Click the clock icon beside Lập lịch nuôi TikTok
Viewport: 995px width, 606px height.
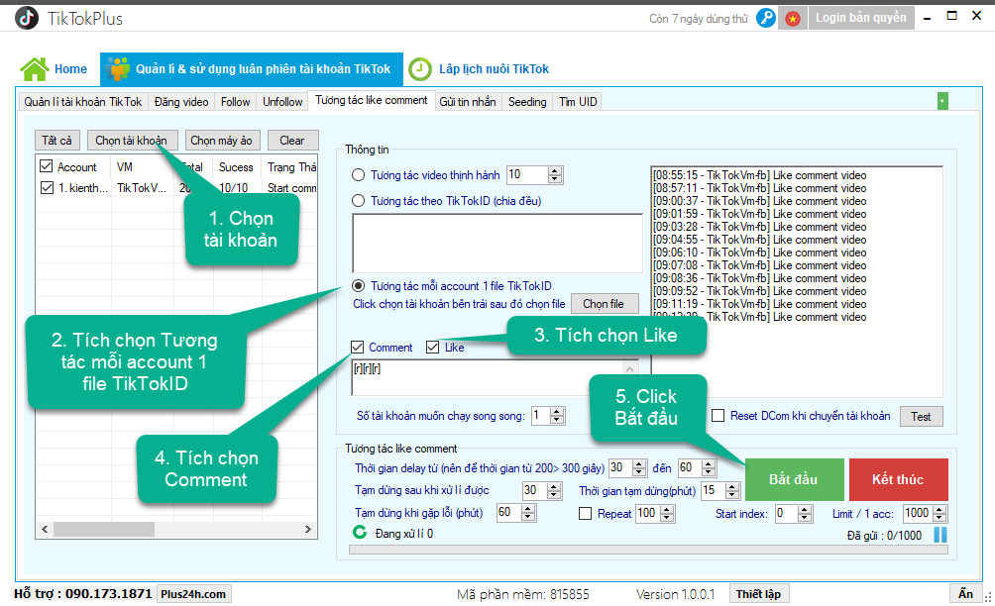pyautogui.click(x=419, y=69)
